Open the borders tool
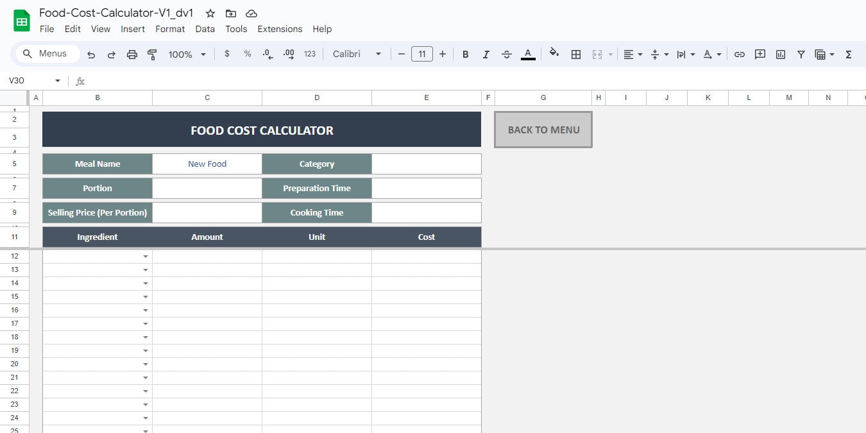Image resolution: width=866 pixels, height=433 pixels. (x=576, y=55)
